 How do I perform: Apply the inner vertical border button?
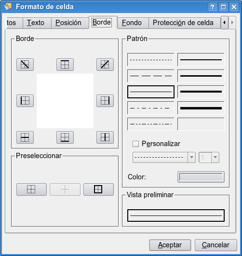click(105, 137)
